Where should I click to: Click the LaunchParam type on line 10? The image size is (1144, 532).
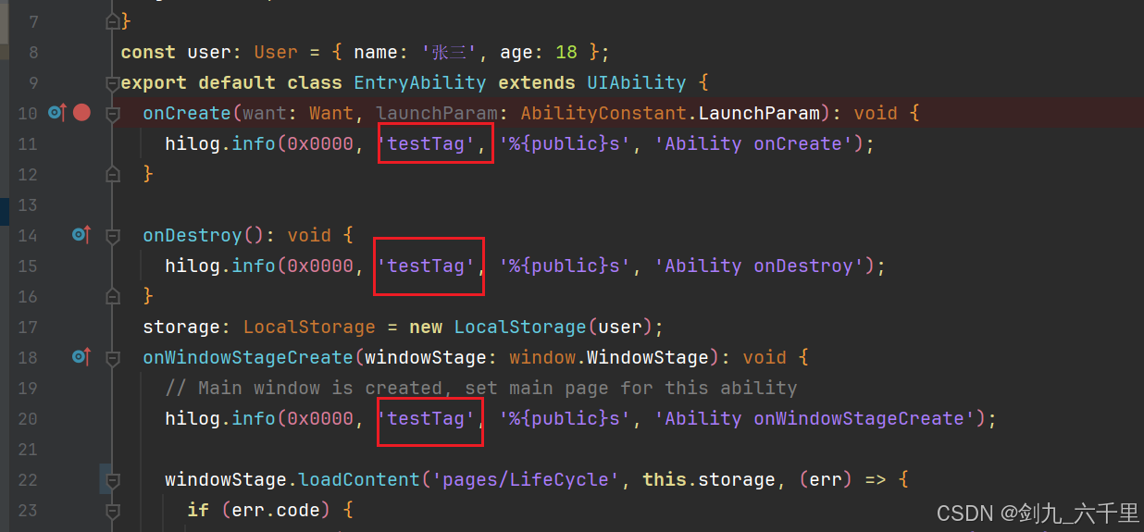759,113
